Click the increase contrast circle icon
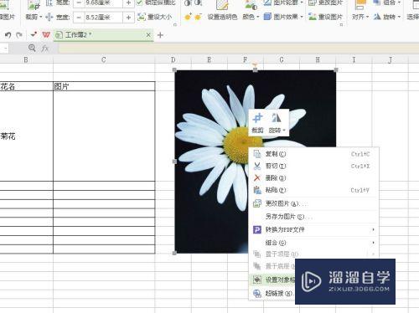The width and height of the screenshot is (419, 313). 188,3
